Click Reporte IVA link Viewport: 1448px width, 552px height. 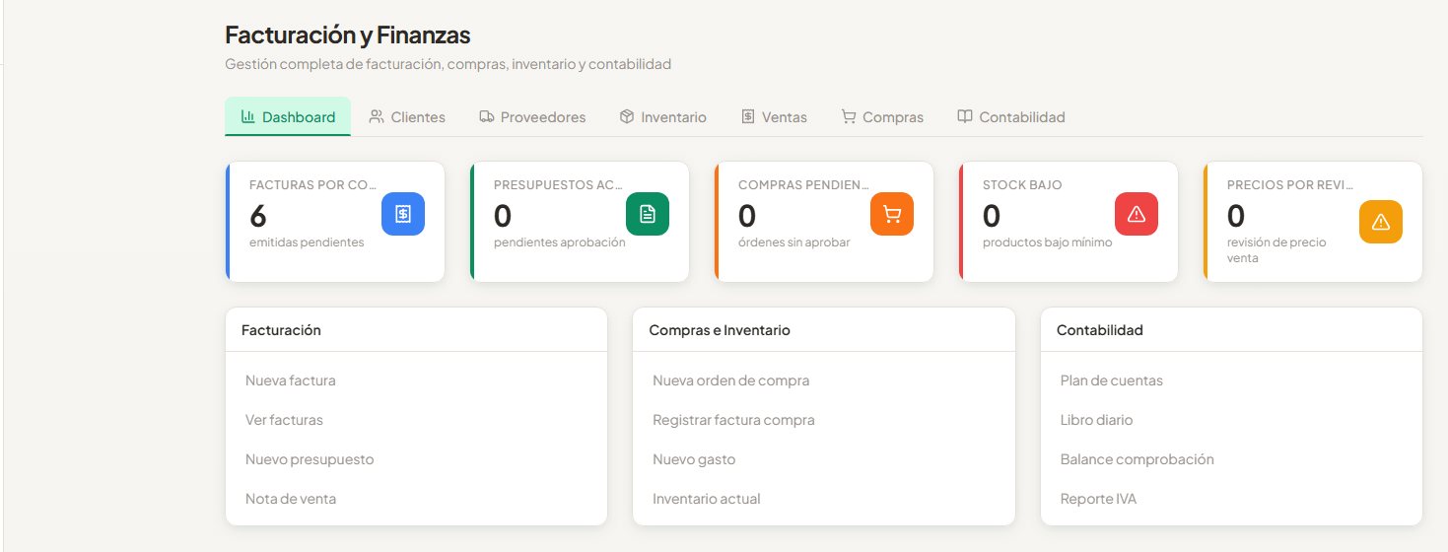point(1098,499)
